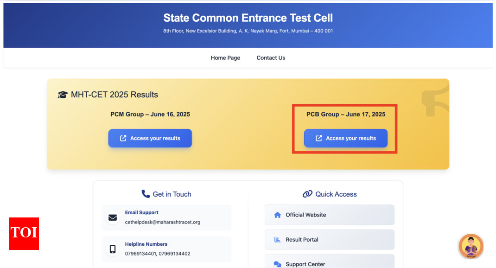Viewport: 496px width, 268px height.
Task: Click the phone icon beside Get in Touch
Action: 146,194
